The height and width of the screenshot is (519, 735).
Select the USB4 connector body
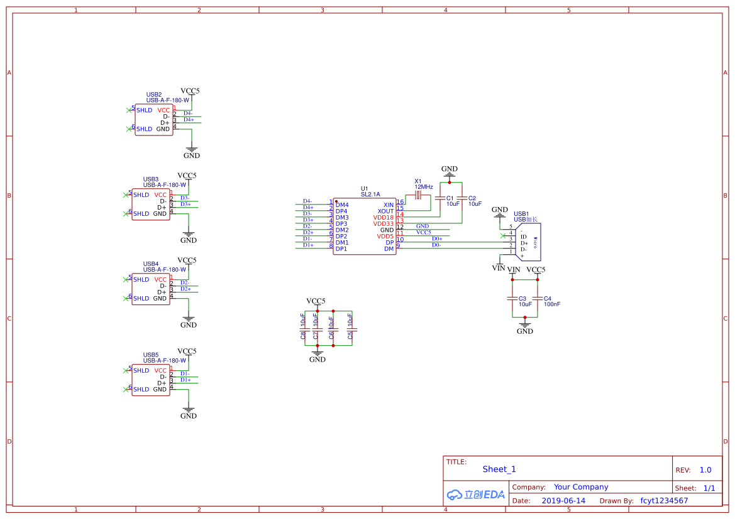point(150,289)
